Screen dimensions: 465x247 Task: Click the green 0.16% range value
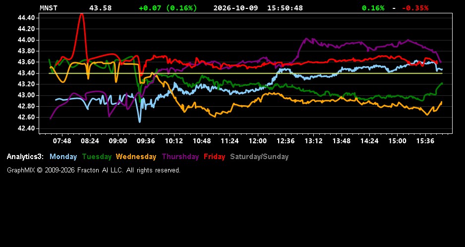[373, 8]
